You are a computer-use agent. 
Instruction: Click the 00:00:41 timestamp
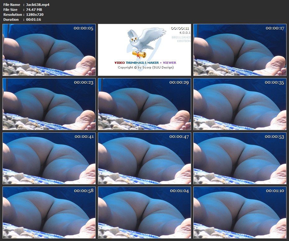tap(84, 137)
